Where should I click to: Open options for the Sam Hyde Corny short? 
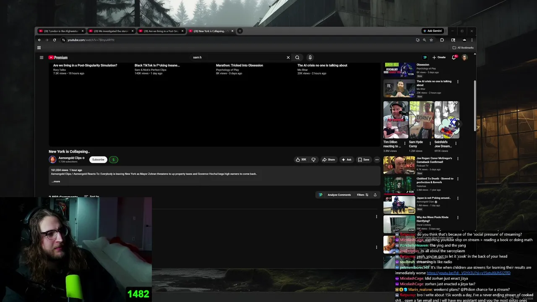click(430, 143)
